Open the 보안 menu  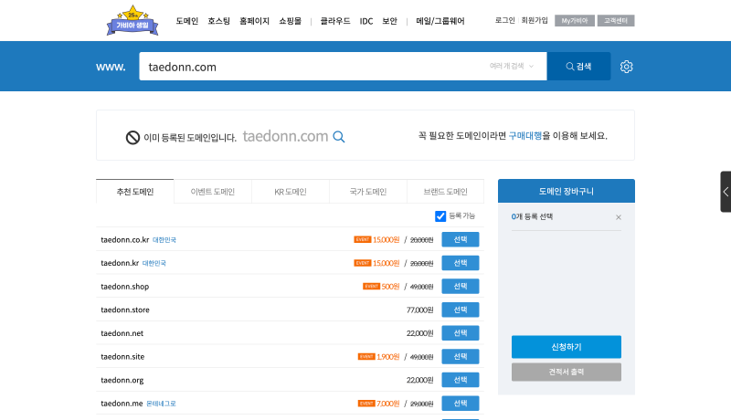coord(390,21)
